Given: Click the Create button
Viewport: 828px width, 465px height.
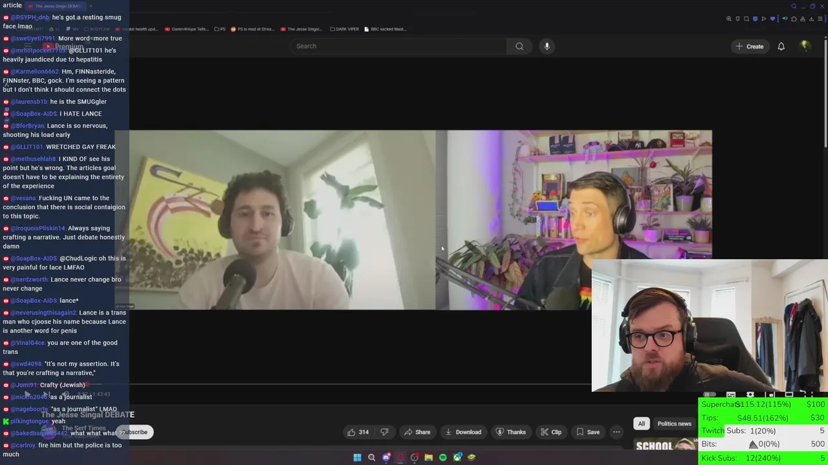Looking at the screenshot, I should pyautogui.click(x=749, y=46).
